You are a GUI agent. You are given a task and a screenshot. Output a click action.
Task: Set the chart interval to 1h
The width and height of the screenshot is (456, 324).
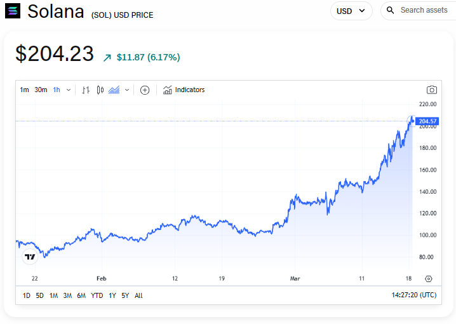(x=57, y=90)
